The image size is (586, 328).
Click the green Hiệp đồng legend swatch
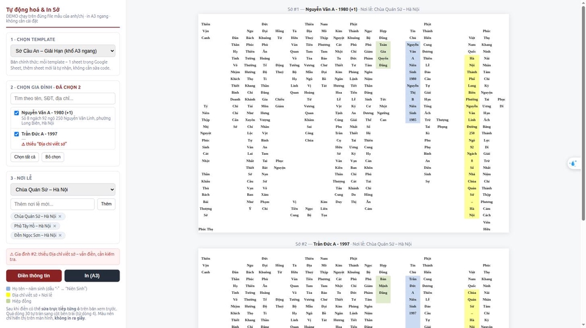tap(8, 301)
